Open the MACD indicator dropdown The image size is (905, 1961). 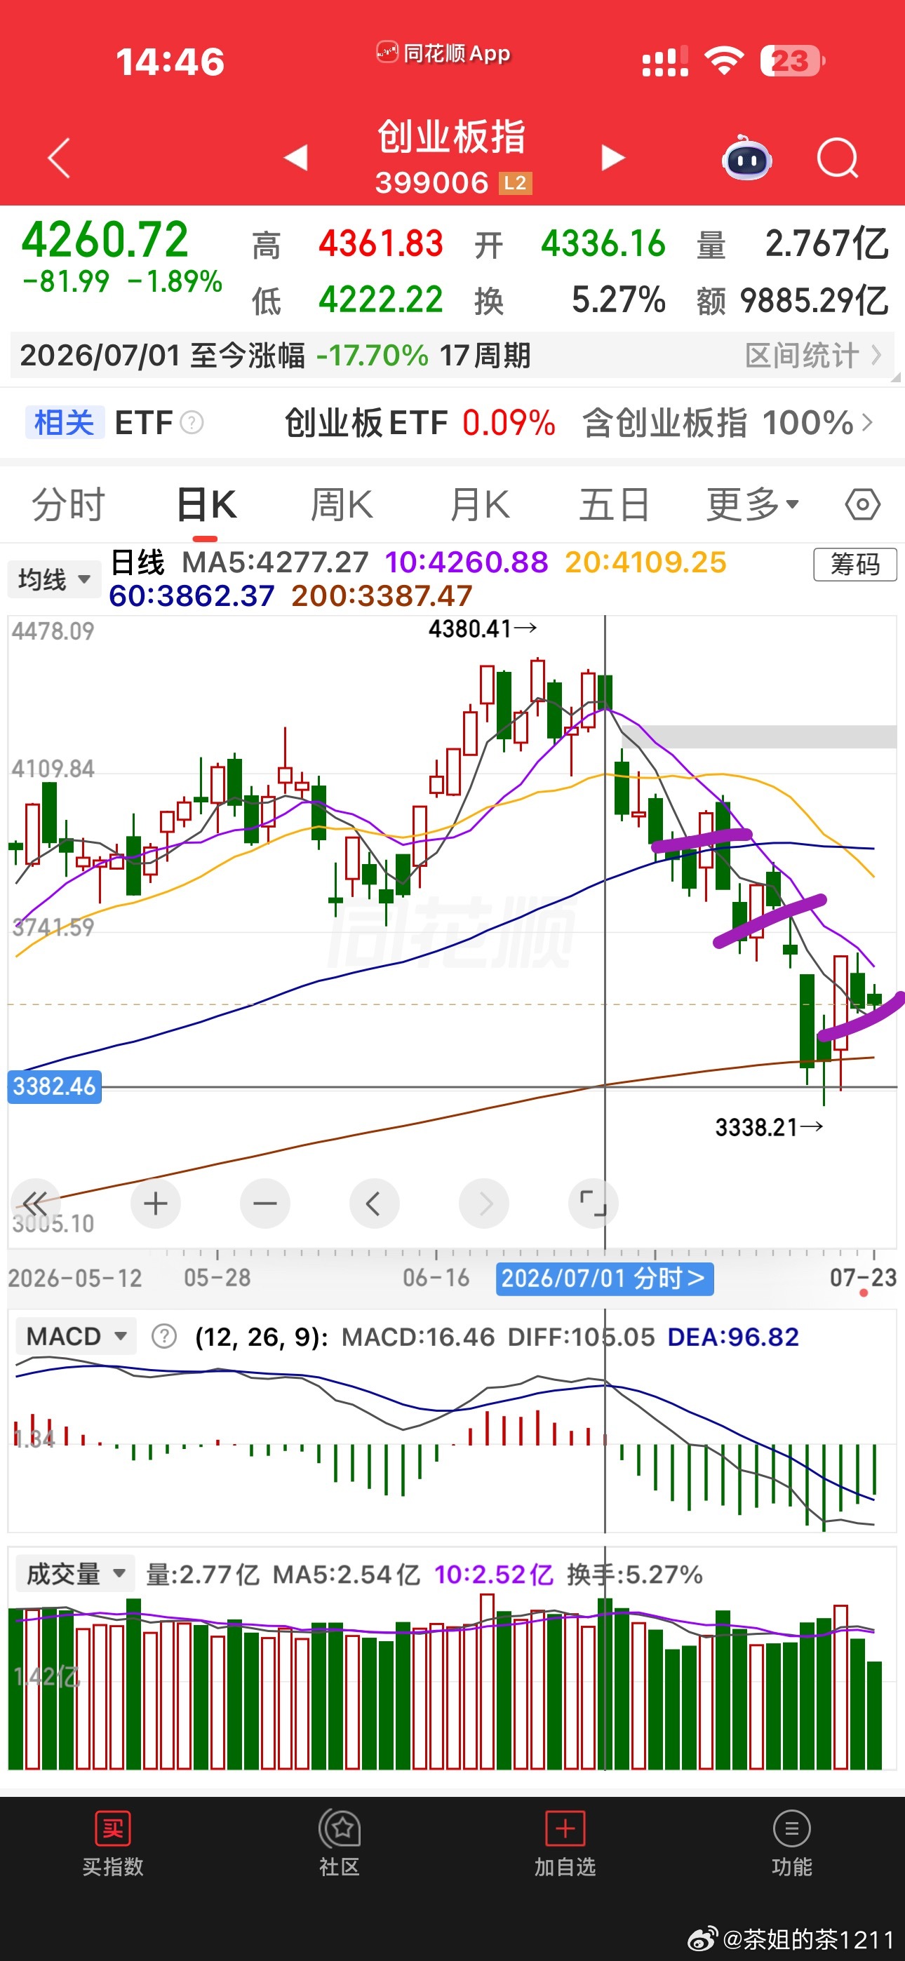[76, 1336]
